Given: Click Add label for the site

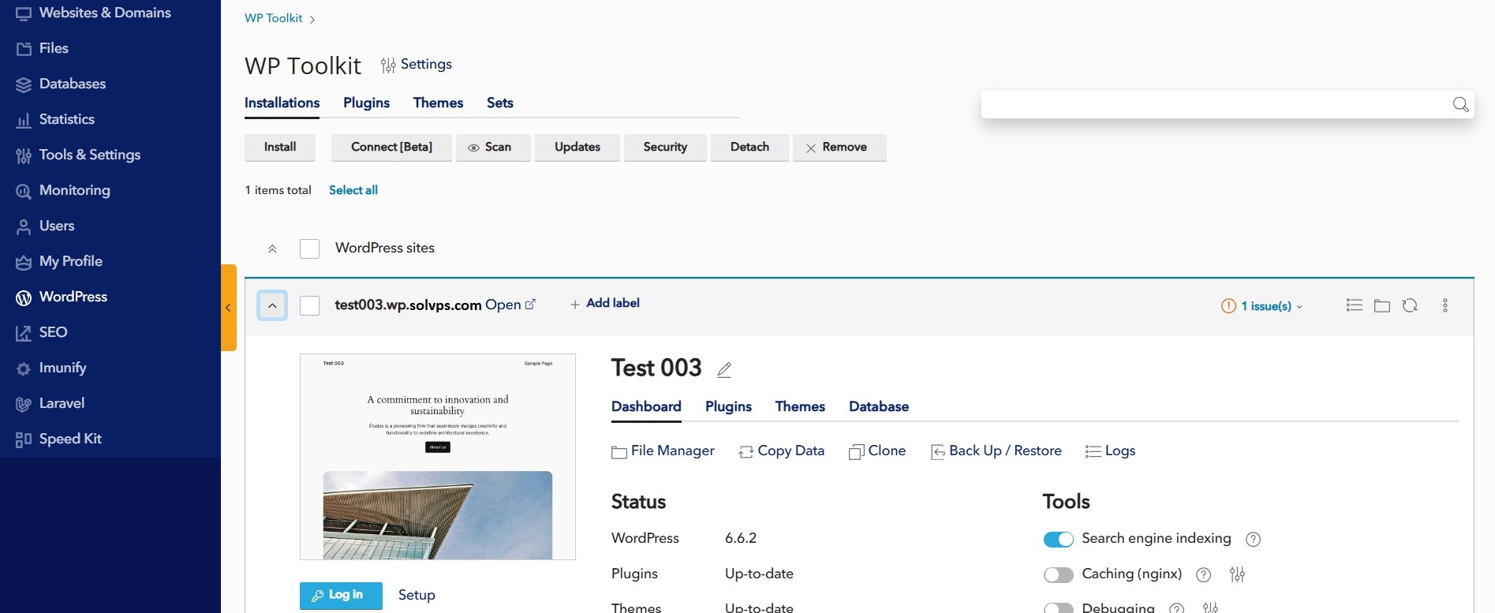Looking at the screenshot, I should tap(605, 304).
